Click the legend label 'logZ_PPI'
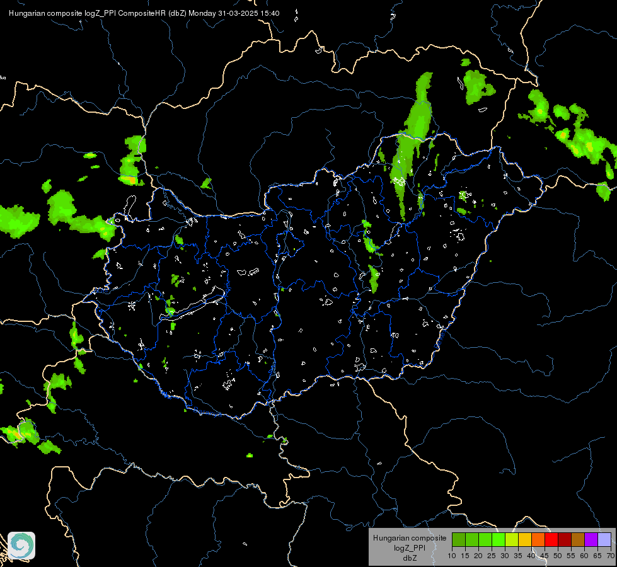Image resolution: width=617 pixels, height=567 pixels. pos(410,547)
